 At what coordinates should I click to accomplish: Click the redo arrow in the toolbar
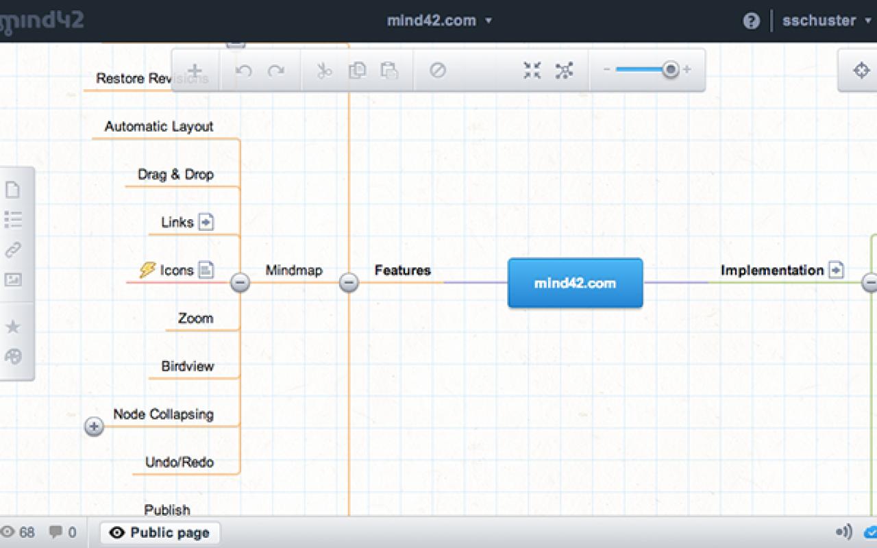tap(276, 71)
